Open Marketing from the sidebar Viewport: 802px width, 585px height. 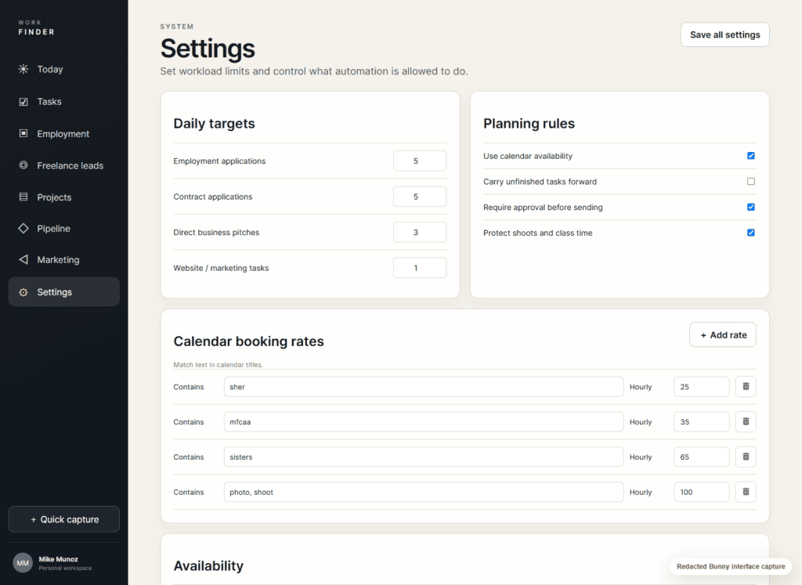pyautogui.click(x=64, y=260)
